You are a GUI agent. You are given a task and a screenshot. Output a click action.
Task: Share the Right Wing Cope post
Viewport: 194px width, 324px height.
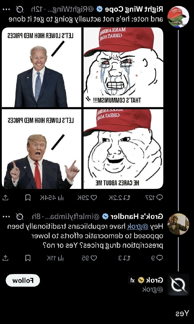[x=5, y=197]
